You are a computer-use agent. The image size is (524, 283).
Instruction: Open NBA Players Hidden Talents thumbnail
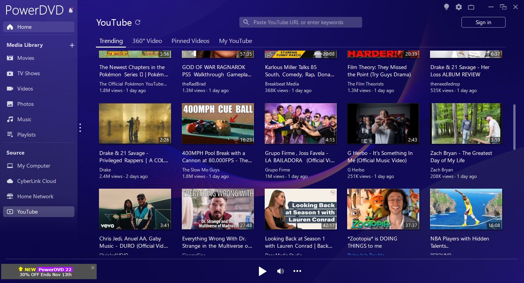click(x=466, y=209)
